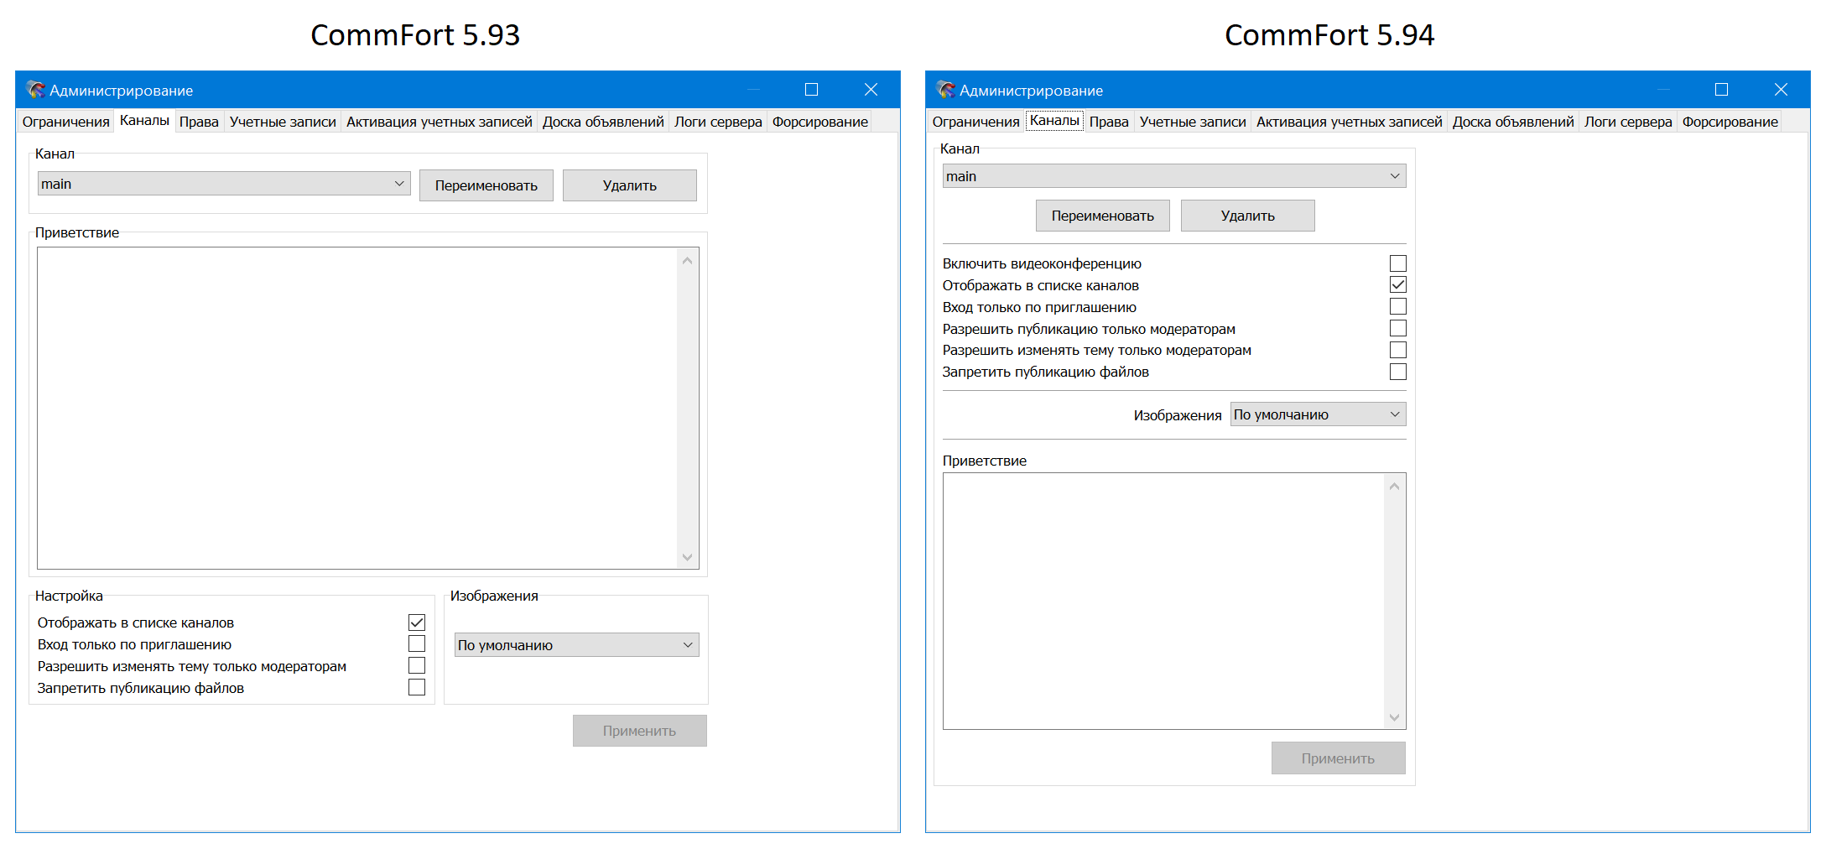Click Переименовать button in 5.94 window
The image size is (1826, 849).
click(1103, 216)
